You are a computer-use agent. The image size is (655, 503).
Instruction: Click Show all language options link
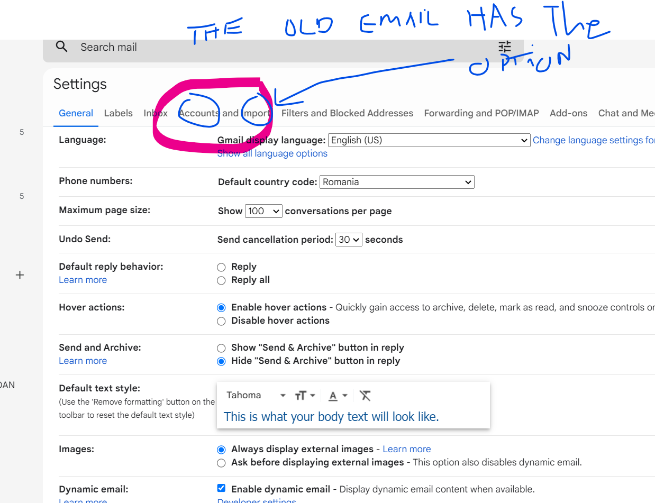pyautogui.click(x=272, y=153)
